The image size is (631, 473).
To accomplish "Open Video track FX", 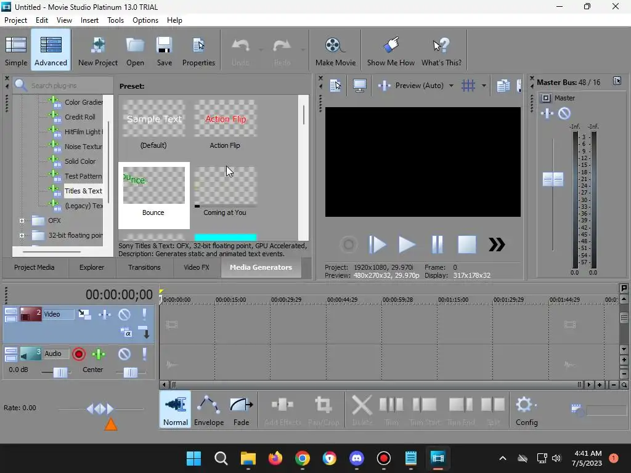I will pyautogui.click(x=105, y=314).
